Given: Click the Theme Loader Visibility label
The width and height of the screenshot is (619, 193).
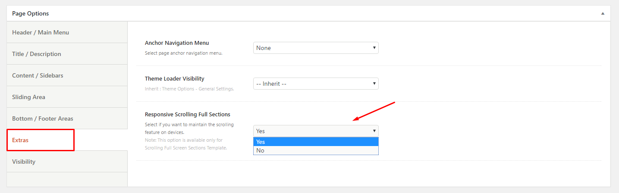Looking at the screenshot, I should coord(175,79).
